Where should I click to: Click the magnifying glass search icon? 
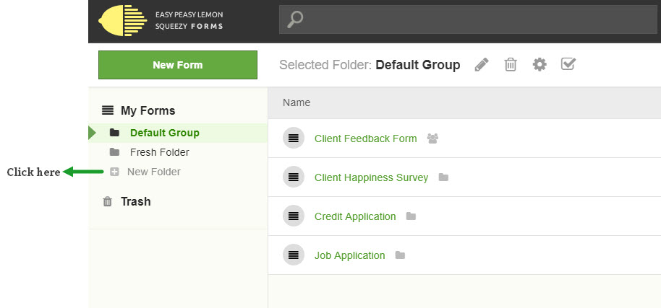point(295,19)
